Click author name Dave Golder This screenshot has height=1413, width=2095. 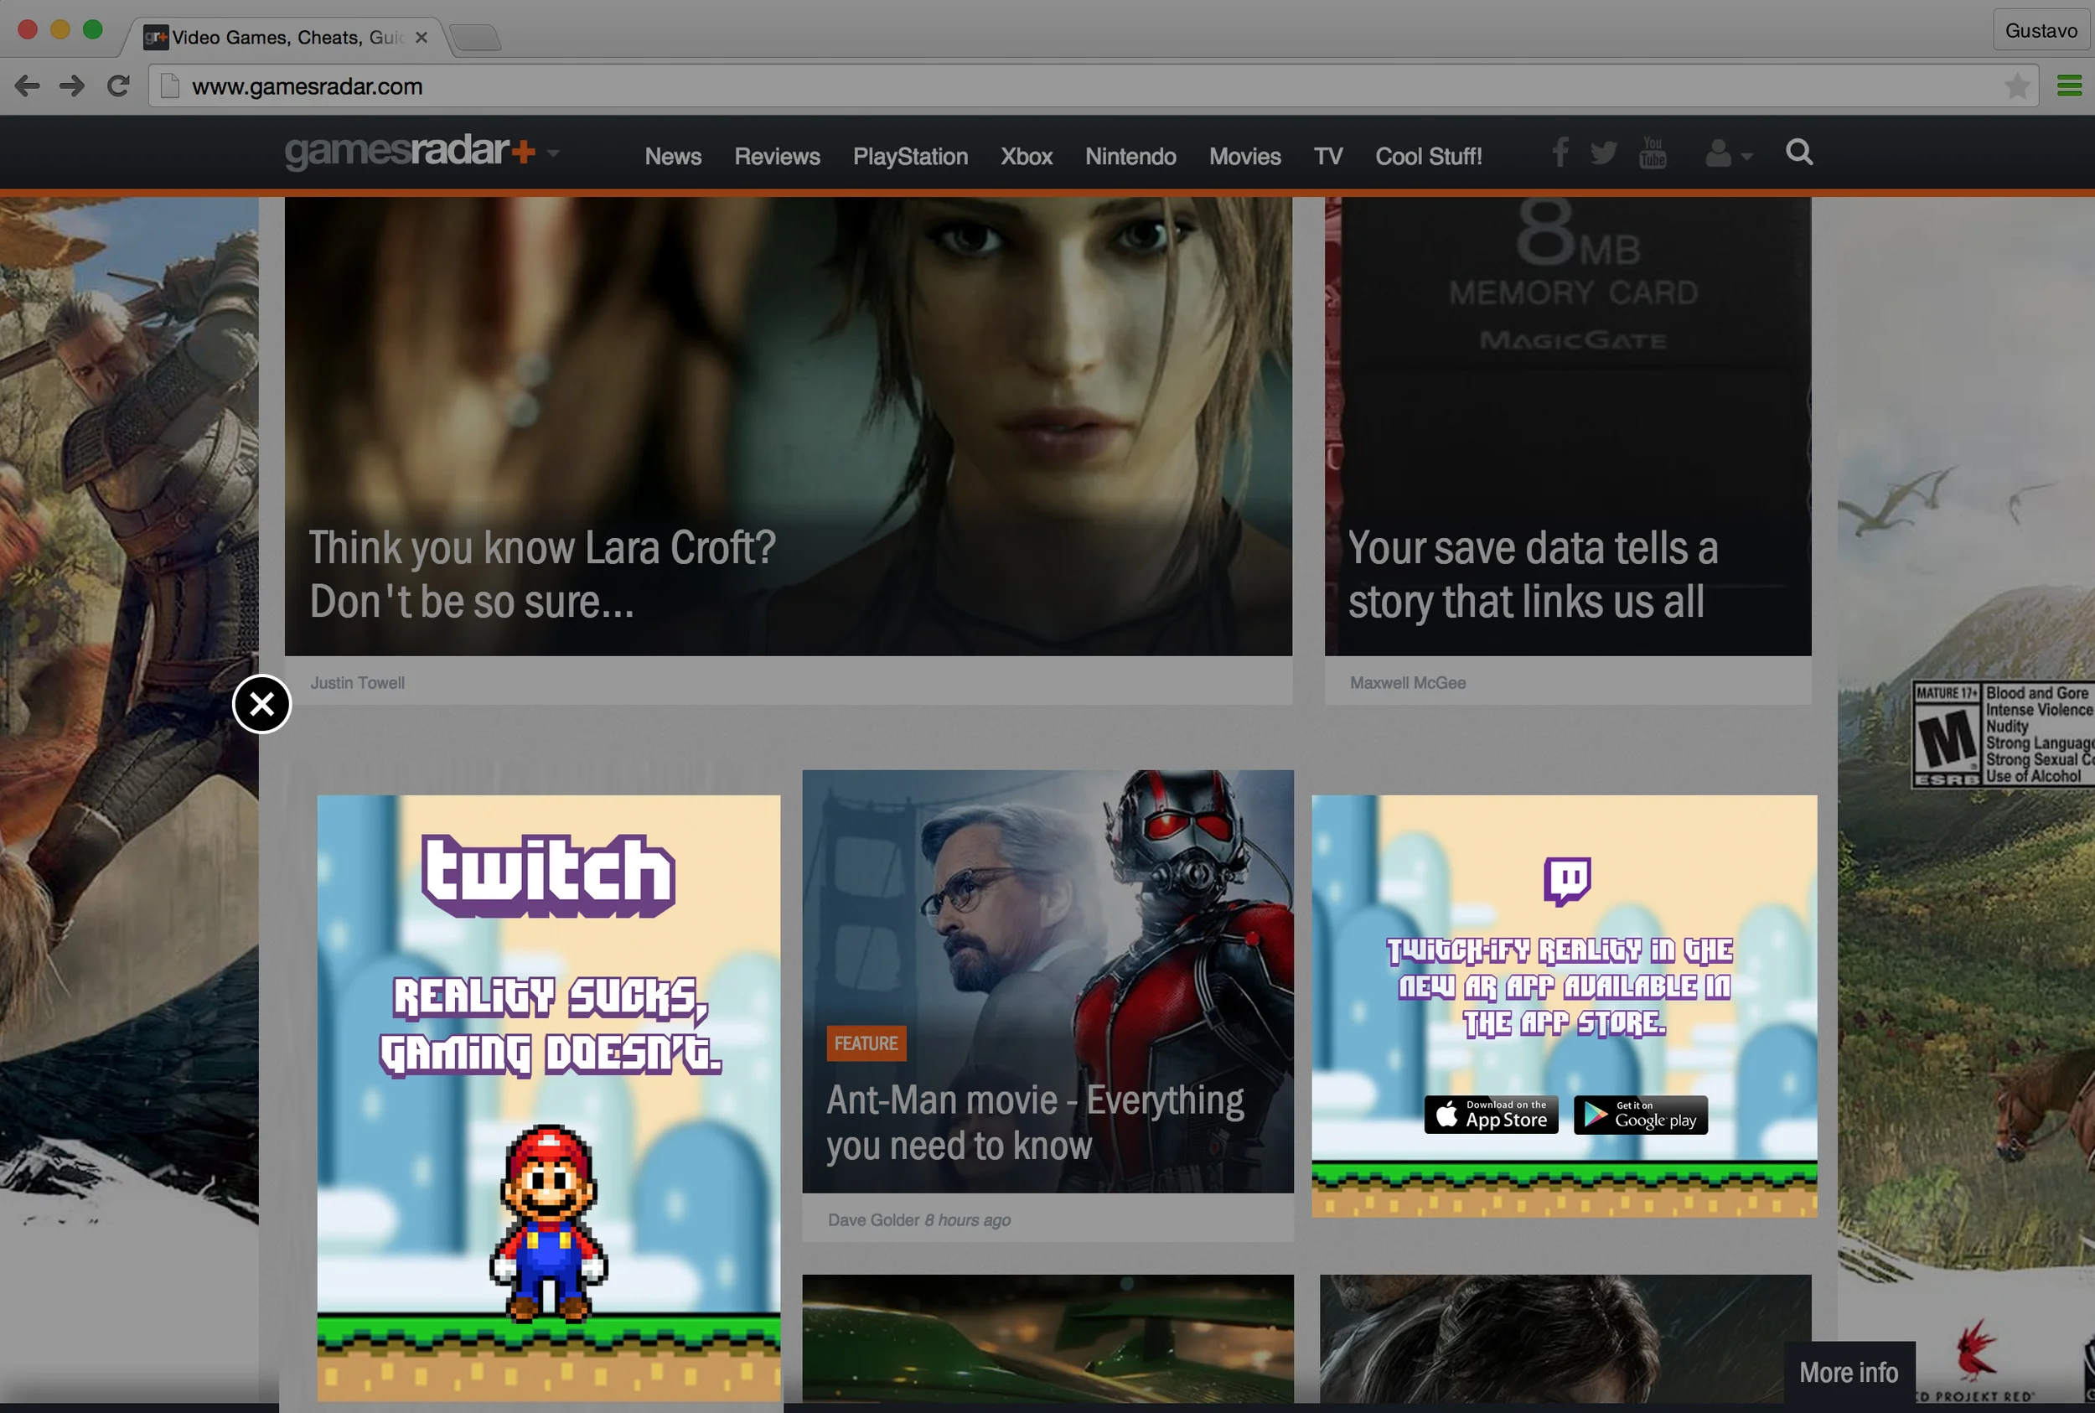(874, 1220)
